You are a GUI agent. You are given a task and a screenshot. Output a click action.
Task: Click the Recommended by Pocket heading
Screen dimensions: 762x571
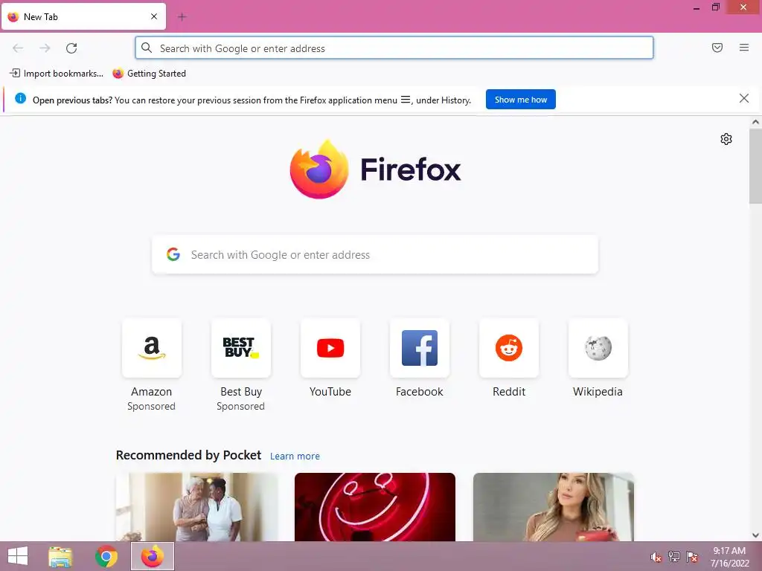pos(188,456)
